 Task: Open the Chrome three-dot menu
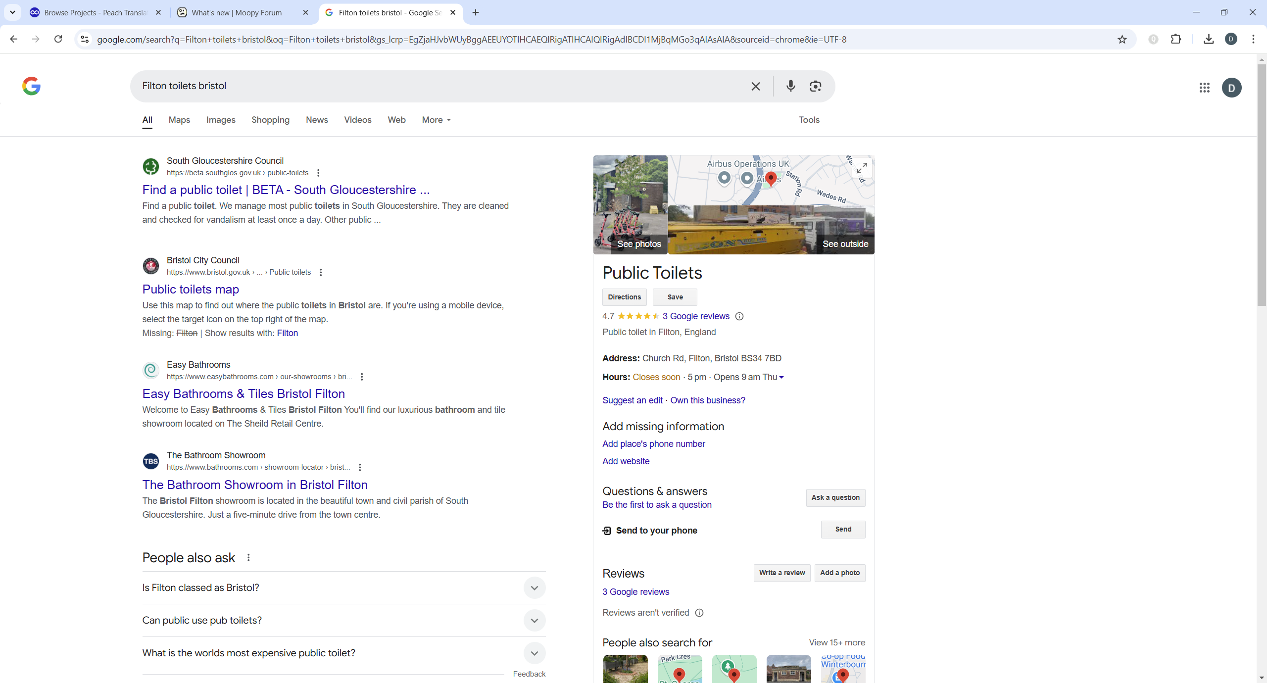click(1254, 39)
